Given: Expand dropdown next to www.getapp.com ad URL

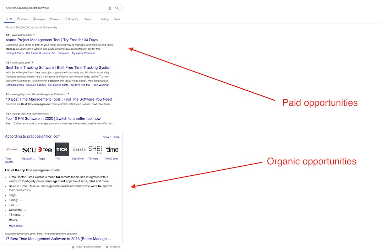Looking at the screenshot, I should (x=68, y=94).
